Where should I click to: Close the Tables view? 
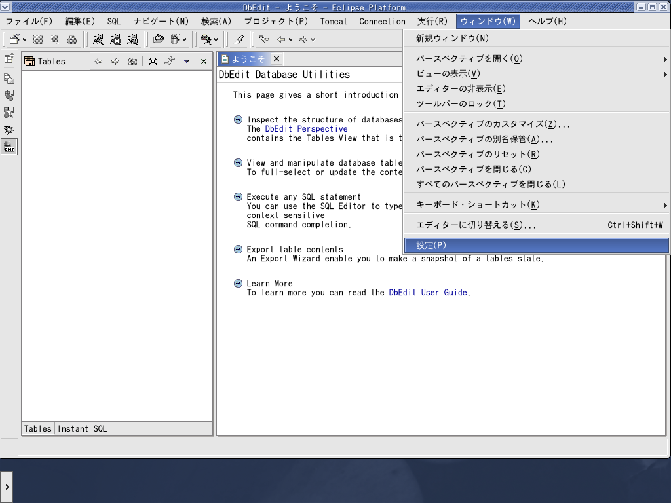(x=204, y=61)
